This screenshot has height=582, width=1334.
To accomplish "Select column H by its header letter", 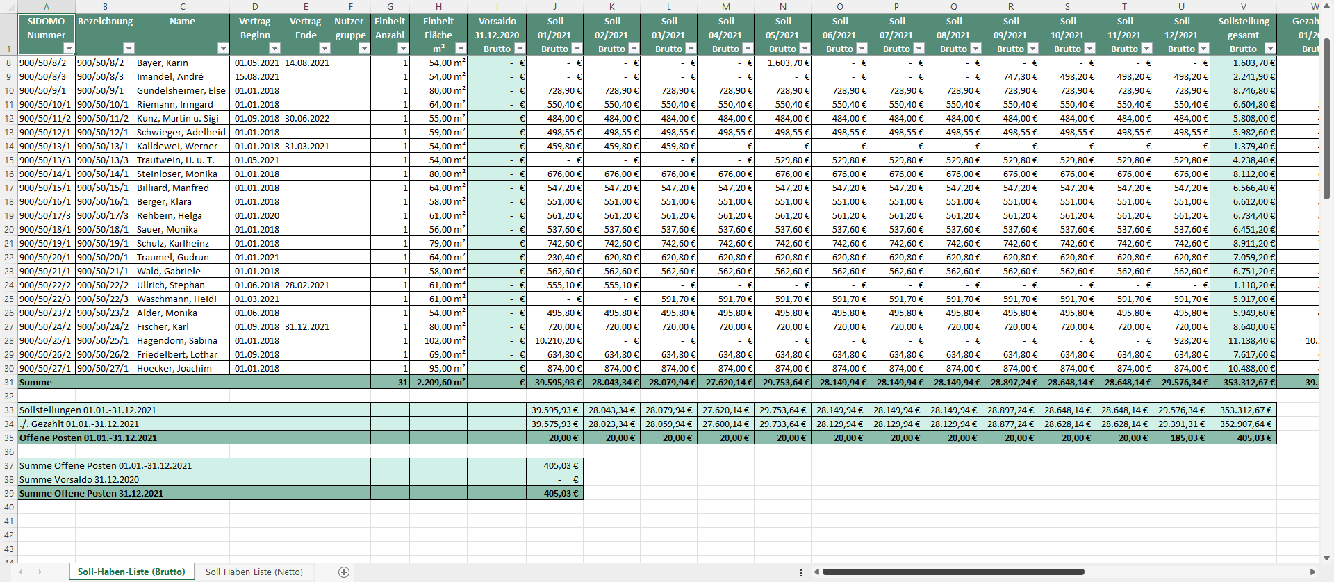I will coord(438,6).
